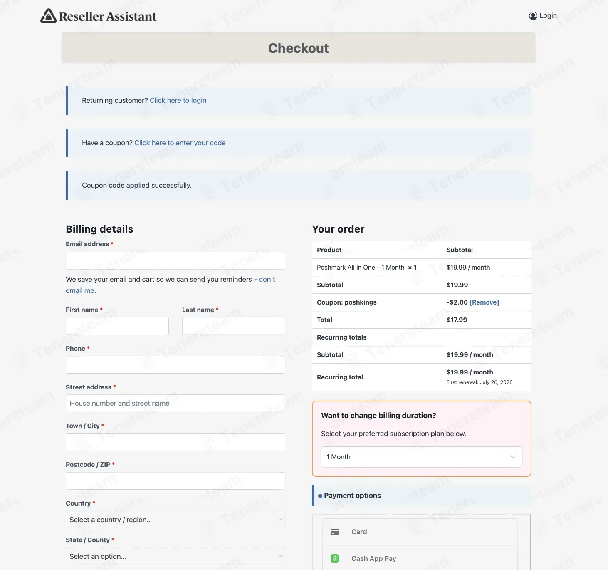Click the 'Billing details' heading

99,229
